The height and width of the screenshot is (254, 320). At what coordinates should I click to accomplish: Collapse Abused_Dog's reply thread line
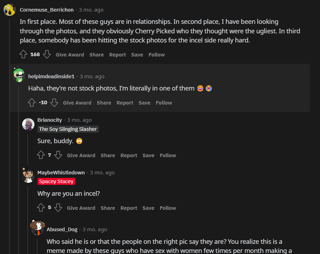coord(37,247)
